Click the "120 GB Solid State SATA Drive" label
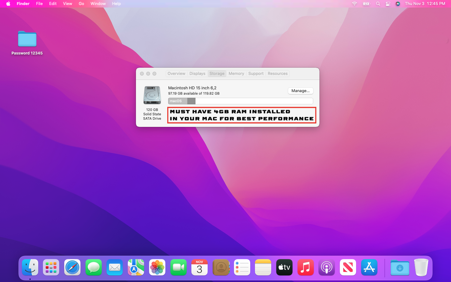Screen dimensions: 451x282 pyautogui.click(x=152, y=114)
